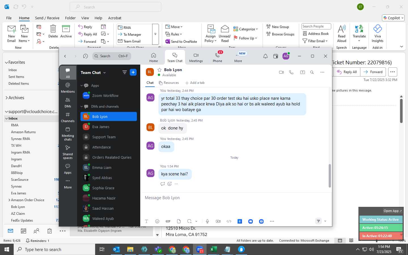The width and height of the screenshot is (408, 255).
Task: Open the Resources tab in Bob Lyon chat
Action: (169, 83)
